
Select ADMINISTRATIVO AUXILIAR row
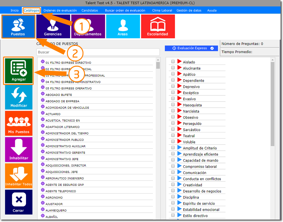[97, 145]
